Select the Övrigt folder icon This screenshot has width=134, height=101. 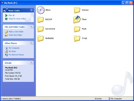pos(77,39)
